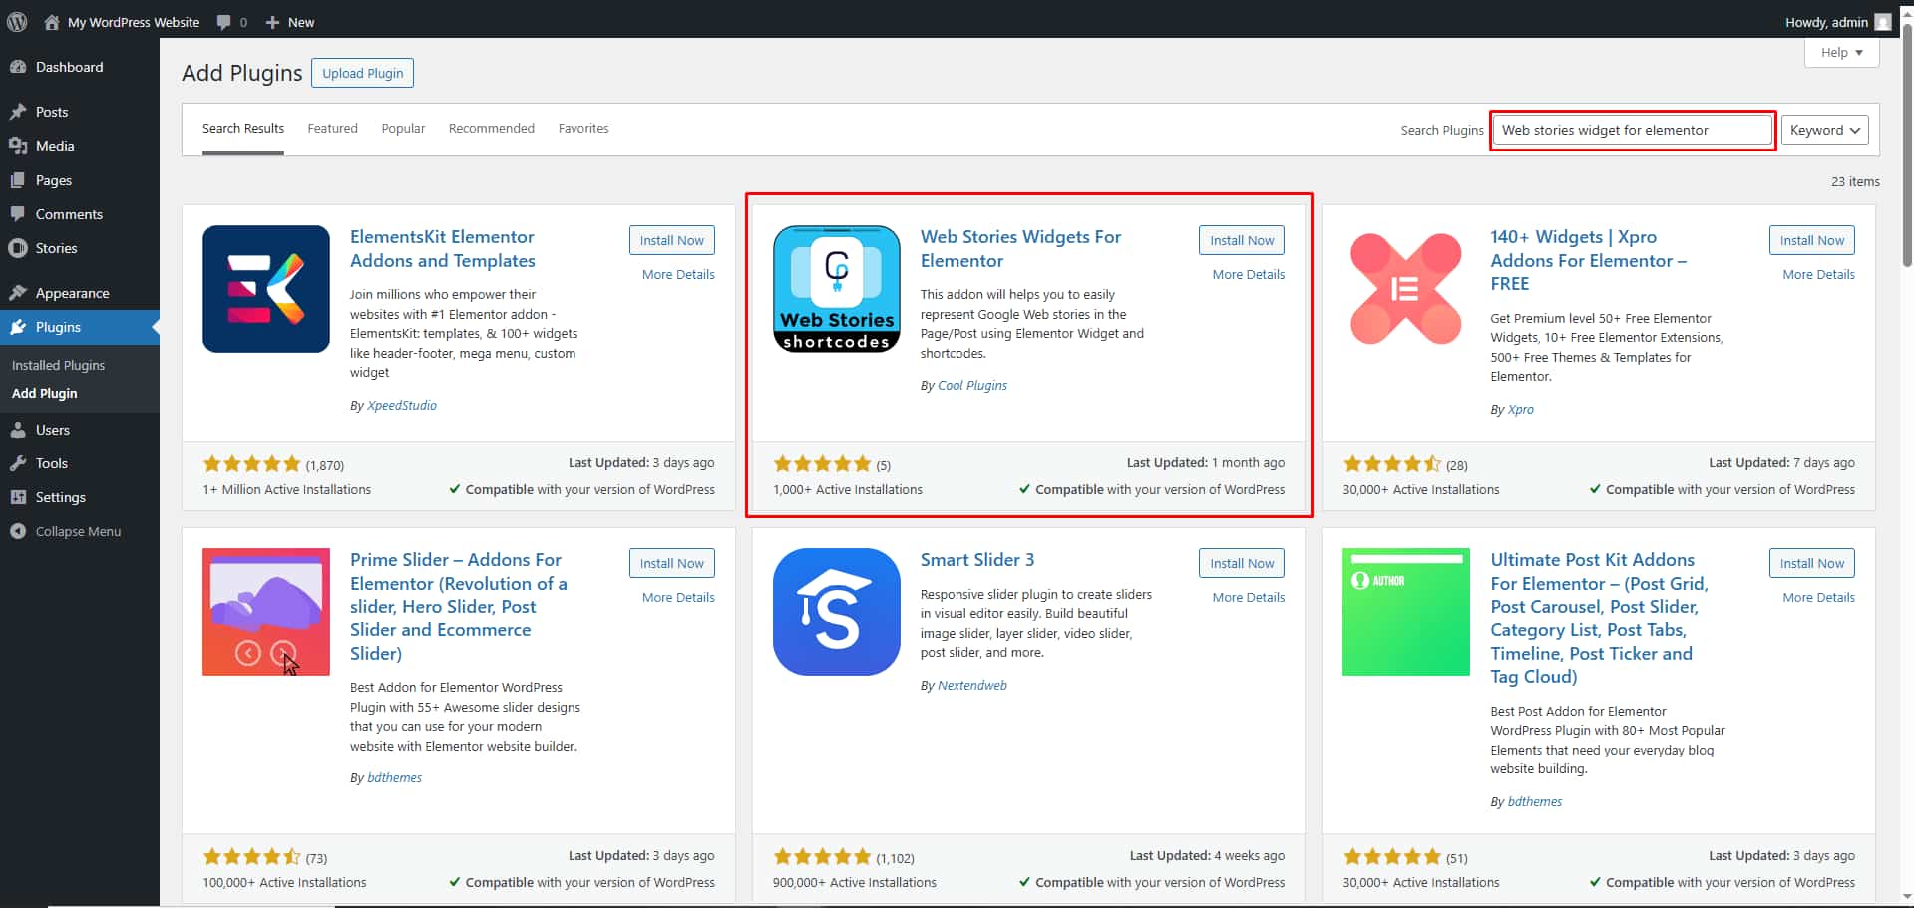Click the Dashboard gauge icon
Screen dimensions: 1914x908
point(18,67)
